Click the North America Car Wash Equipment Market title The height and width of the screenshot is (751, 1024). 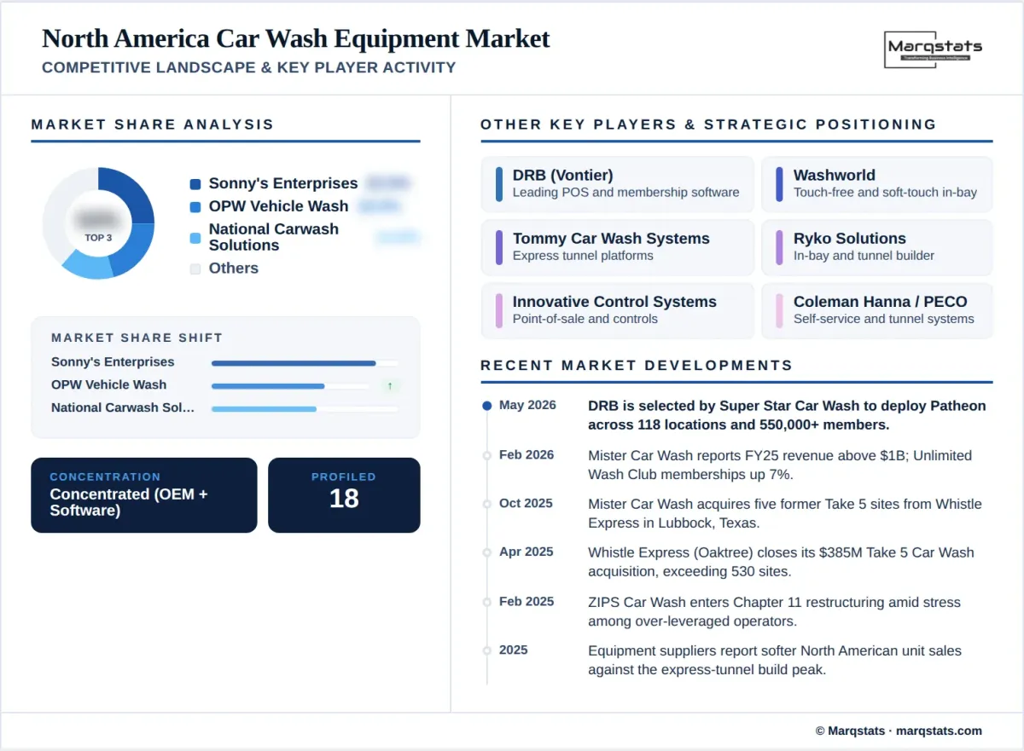(x=296, y=39)
